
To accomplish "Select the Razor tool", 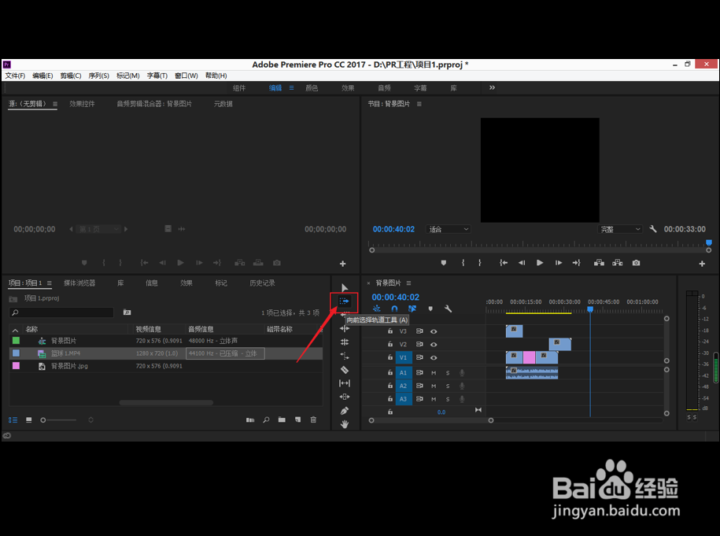I will click(345, 370).
